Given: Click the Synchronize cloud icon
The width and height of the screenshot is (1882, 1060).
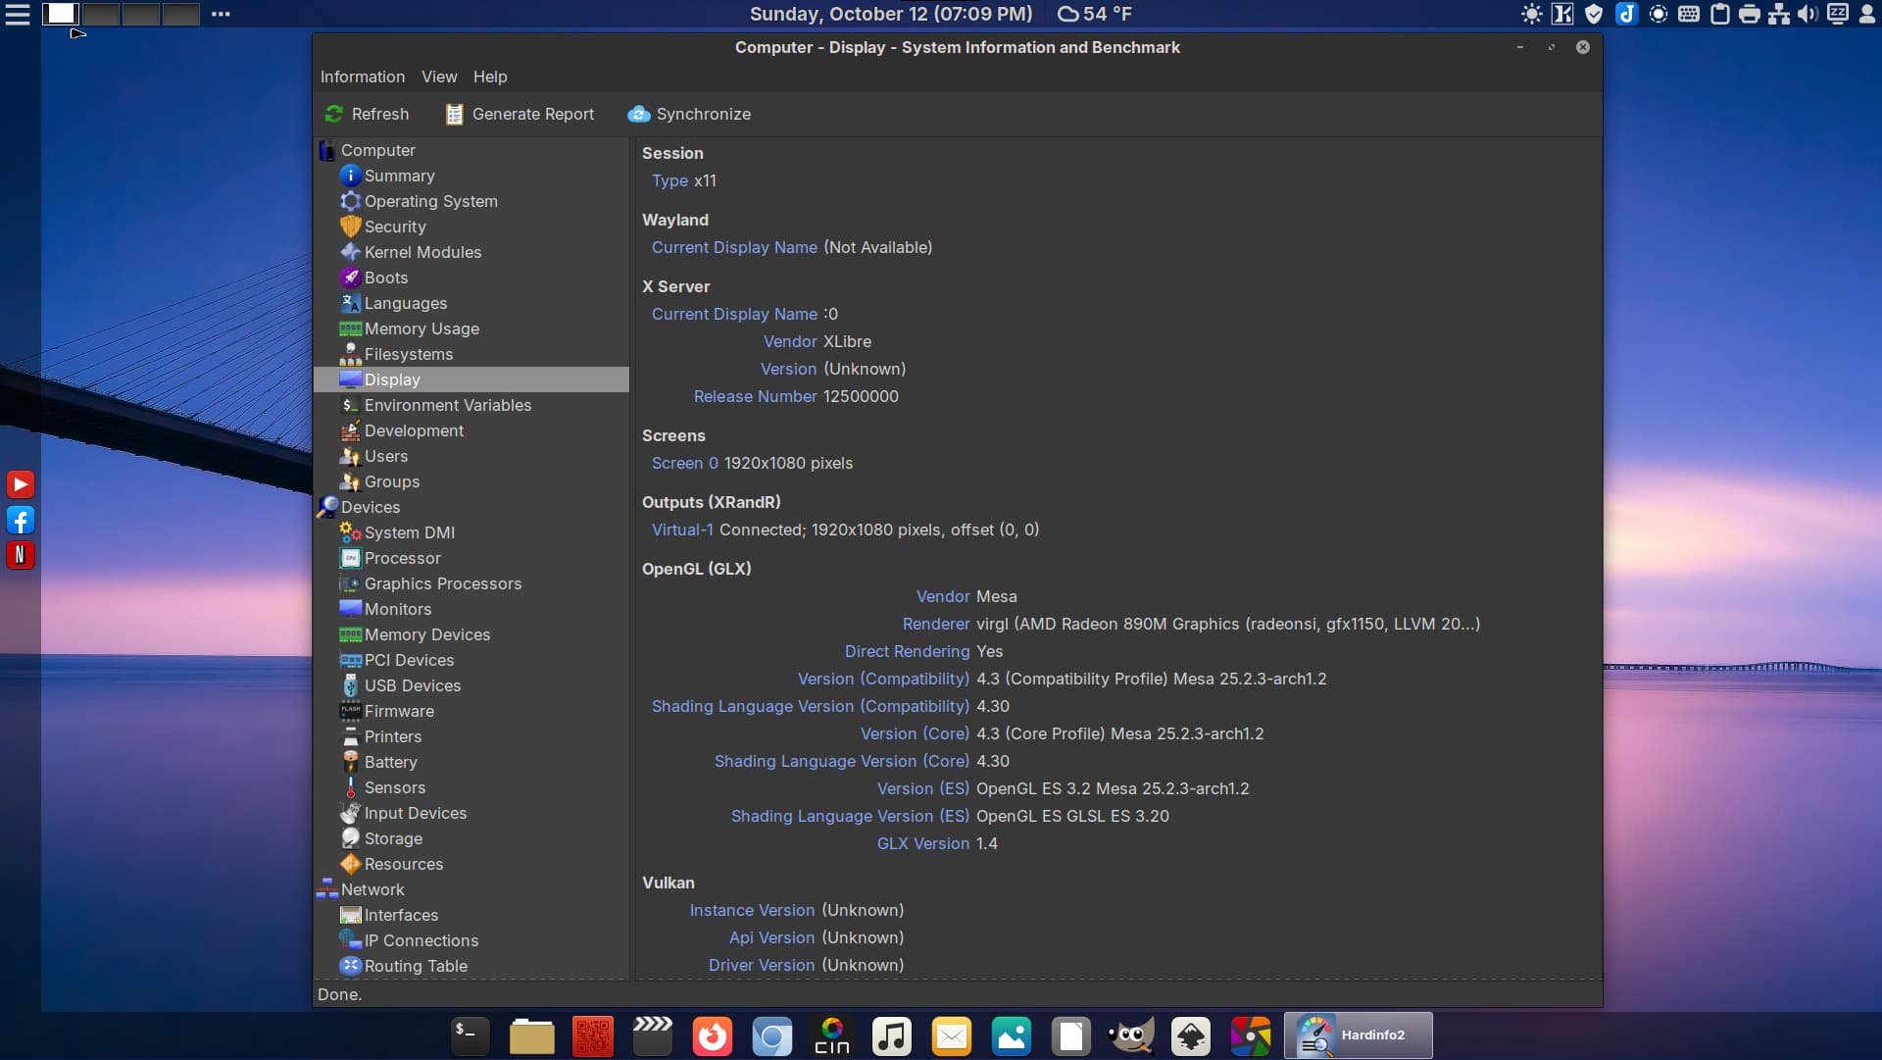Looking at the screenshot, I should (x=639, y=114).
